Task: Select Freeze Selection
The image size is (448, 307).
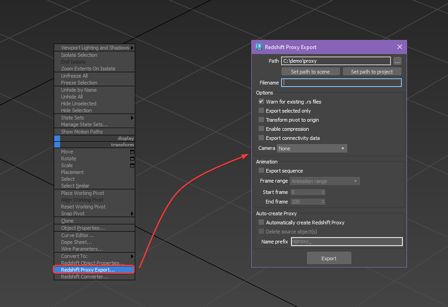Action: coord(94,83)
